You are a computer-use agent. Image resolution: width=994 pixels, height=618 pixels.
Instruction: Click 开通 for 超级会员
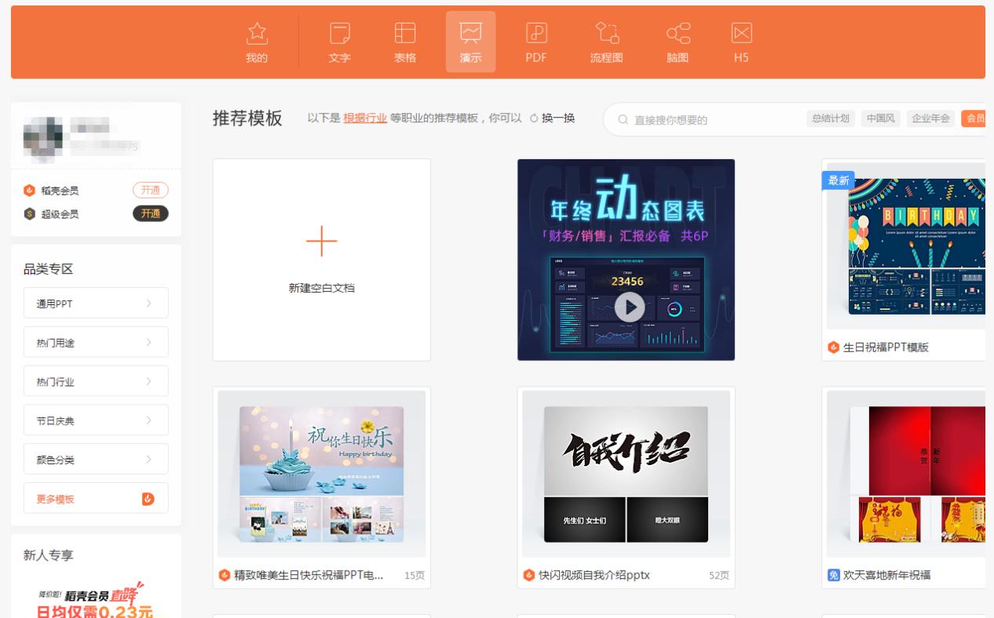pos(151,214)
